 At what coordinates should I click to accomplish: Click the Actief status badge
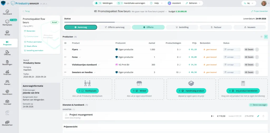tap(54, 22)
